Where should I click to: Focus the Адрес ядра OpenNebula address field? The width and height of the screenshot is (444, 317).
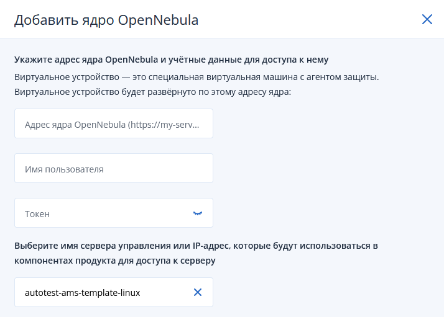[114, 123]
